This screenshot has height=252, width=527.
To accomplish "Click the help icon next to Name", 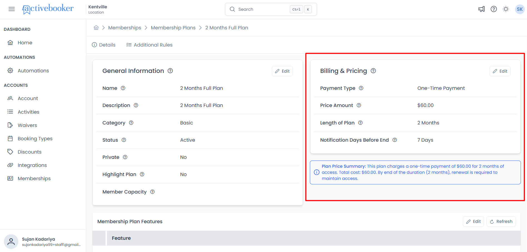I will click(123, 88).
